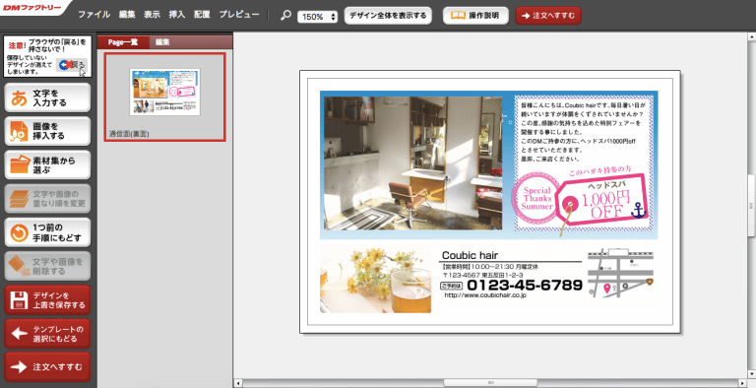Click the scroll down arrow

pos(751,374)
